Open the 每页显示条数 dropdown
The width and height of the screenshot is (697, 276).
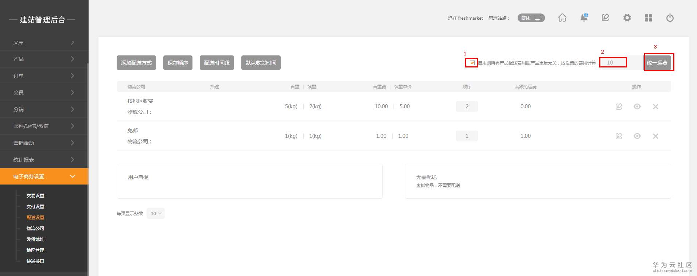tap(156, 213)
